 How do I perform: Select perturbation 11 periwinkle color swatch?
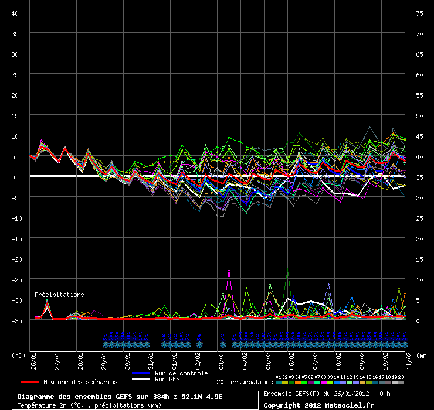click(x=343, y=382)
